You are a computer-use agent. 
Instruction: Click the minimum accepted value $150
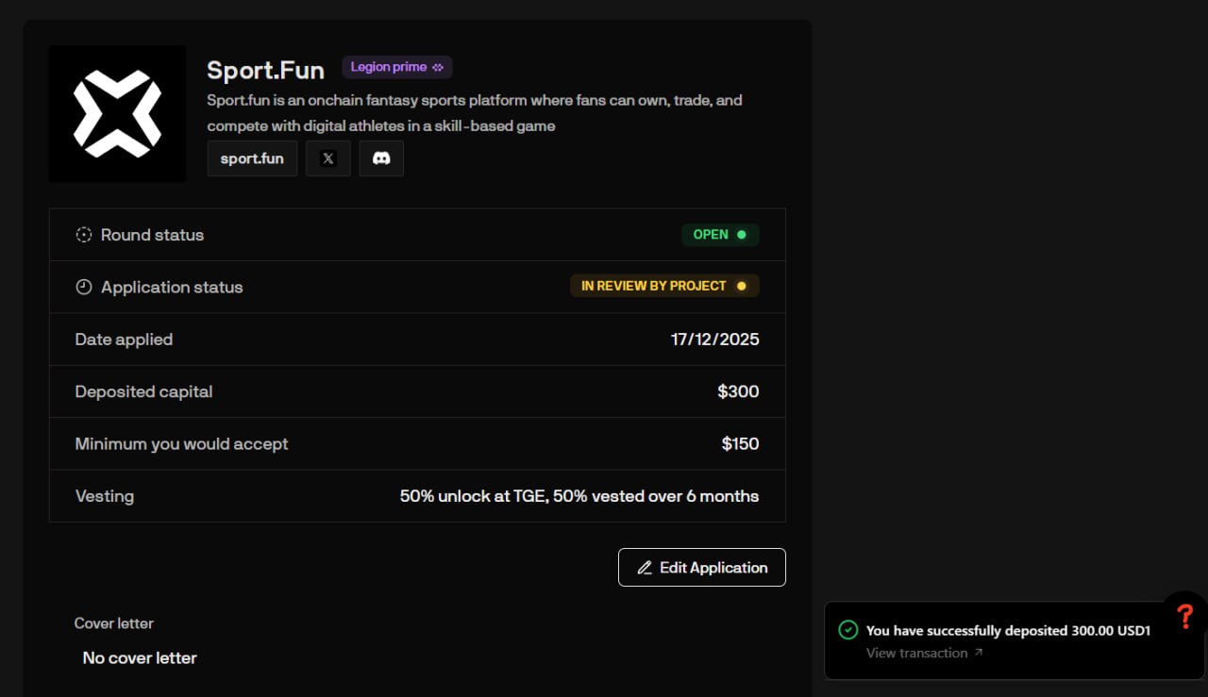click(740, 443)
